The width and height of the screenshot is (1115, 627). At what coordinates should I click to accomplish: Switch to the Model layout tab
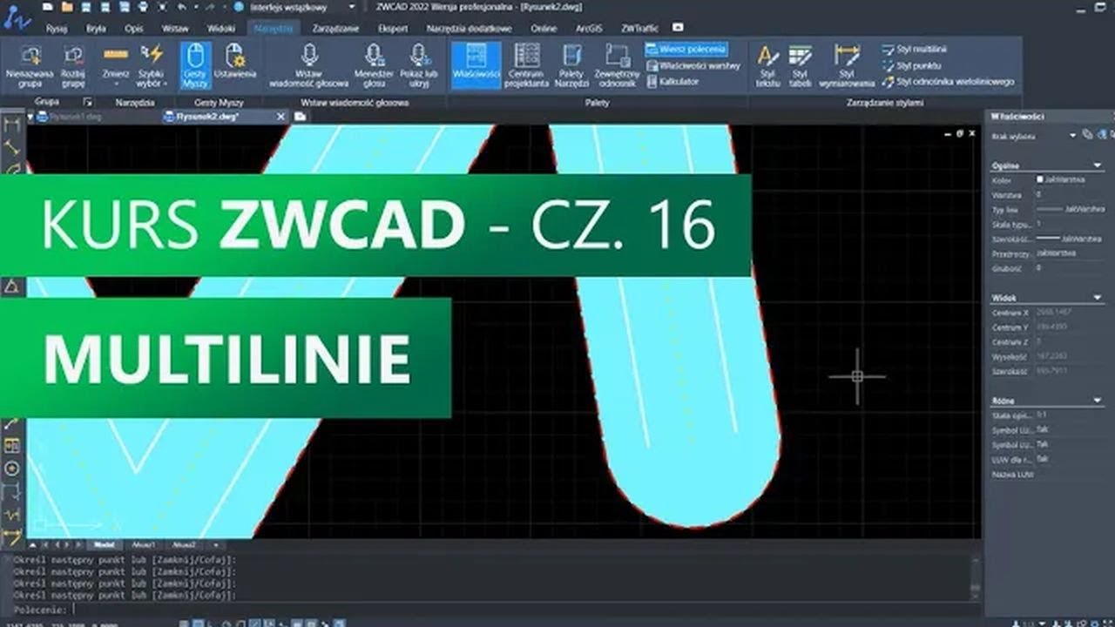[x=103, y=545]
